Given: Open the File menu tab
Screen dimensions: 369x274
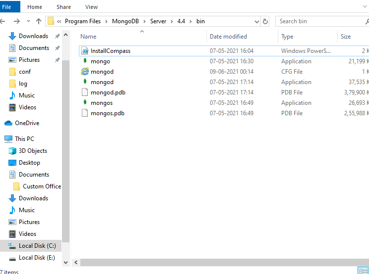Looking at the screenshot, I should 7,7.
